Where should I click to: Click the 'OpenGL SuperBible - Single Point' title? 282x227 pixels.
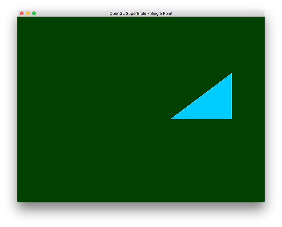pyautogui.click(x=141, y=13)
